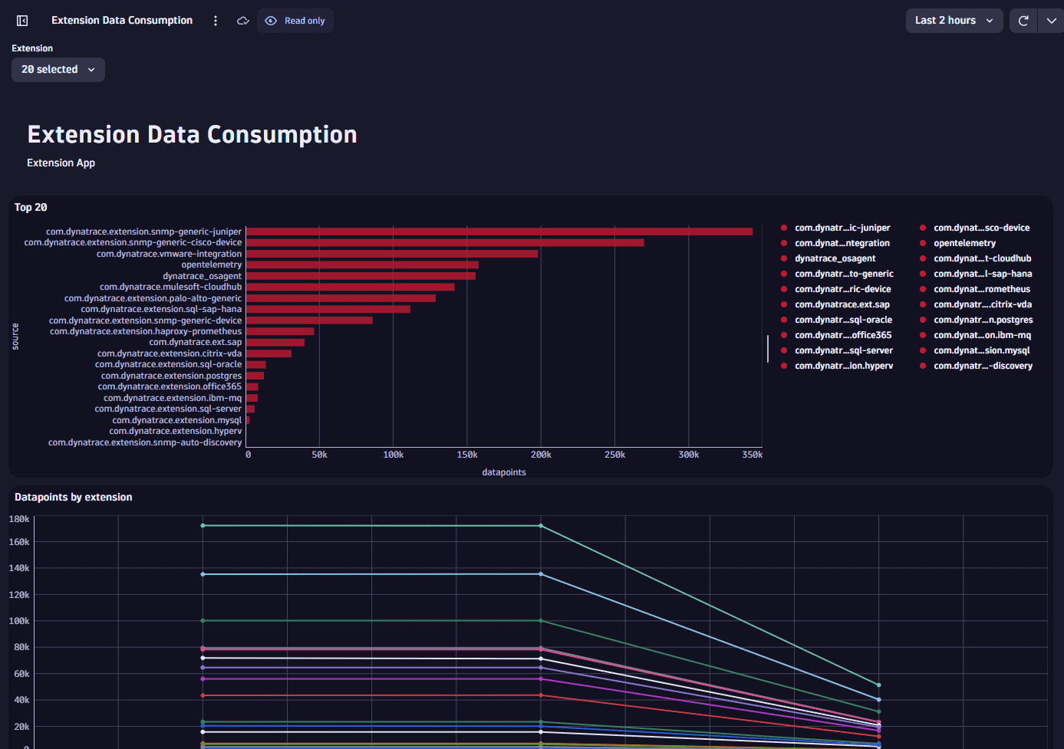Toggle com.dynatr...to-generic legend entry
This screenshot has height=749, width=1064.
click(x=837, y=274)
